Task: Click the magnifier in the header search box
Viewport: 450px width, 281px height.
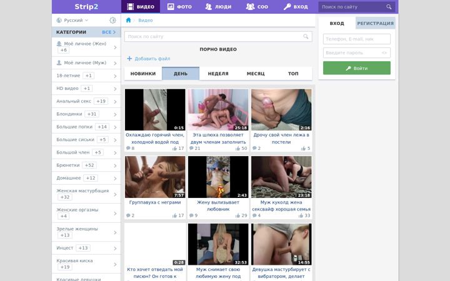Action: [389, 7]
